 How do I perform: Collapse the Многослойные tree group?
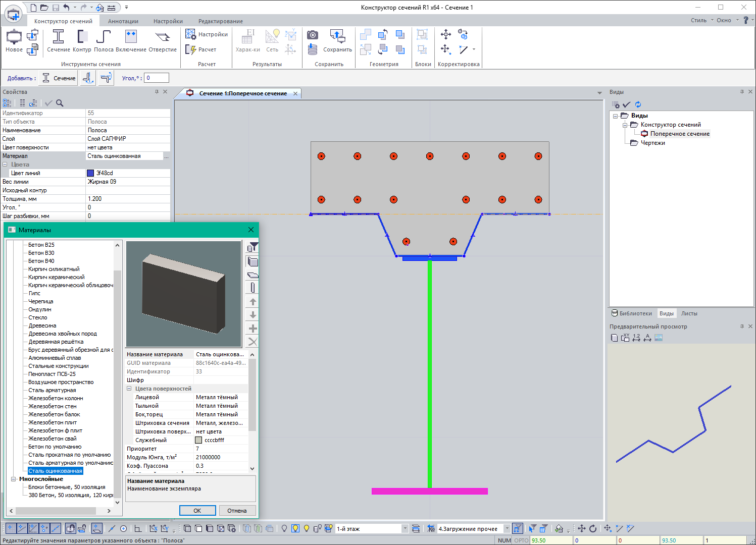click(14, 479)
